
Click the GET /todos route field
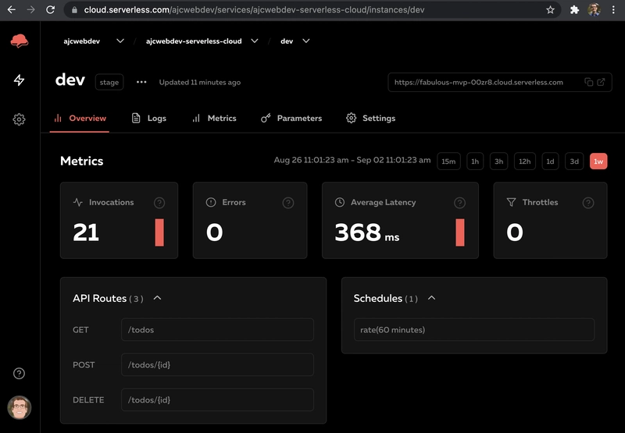[x=217, y=329]
